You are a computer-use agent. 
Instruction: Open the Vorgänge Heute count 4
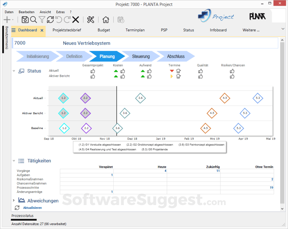(165, 171)
